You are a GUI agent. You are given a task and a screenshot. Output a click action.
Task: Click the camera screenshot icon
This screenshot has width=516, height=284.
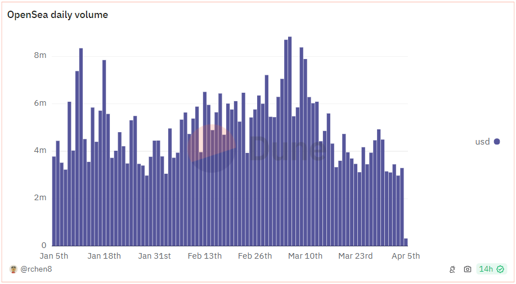pos(467,269)
